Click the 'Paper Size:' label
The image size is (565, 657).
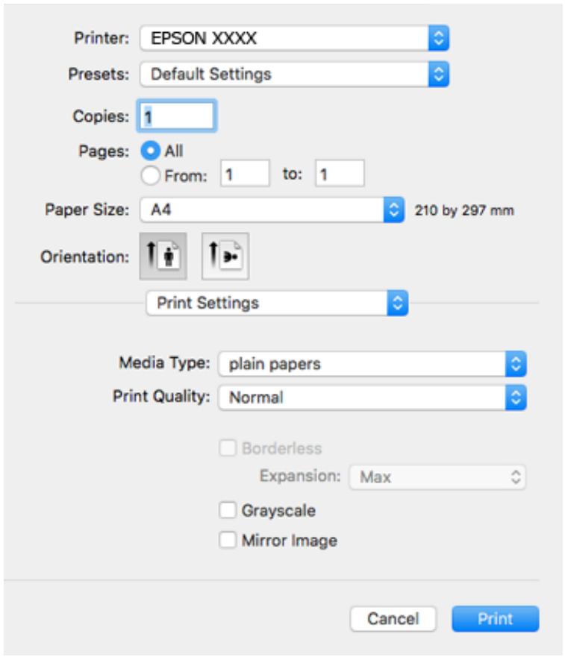(87, 210)
